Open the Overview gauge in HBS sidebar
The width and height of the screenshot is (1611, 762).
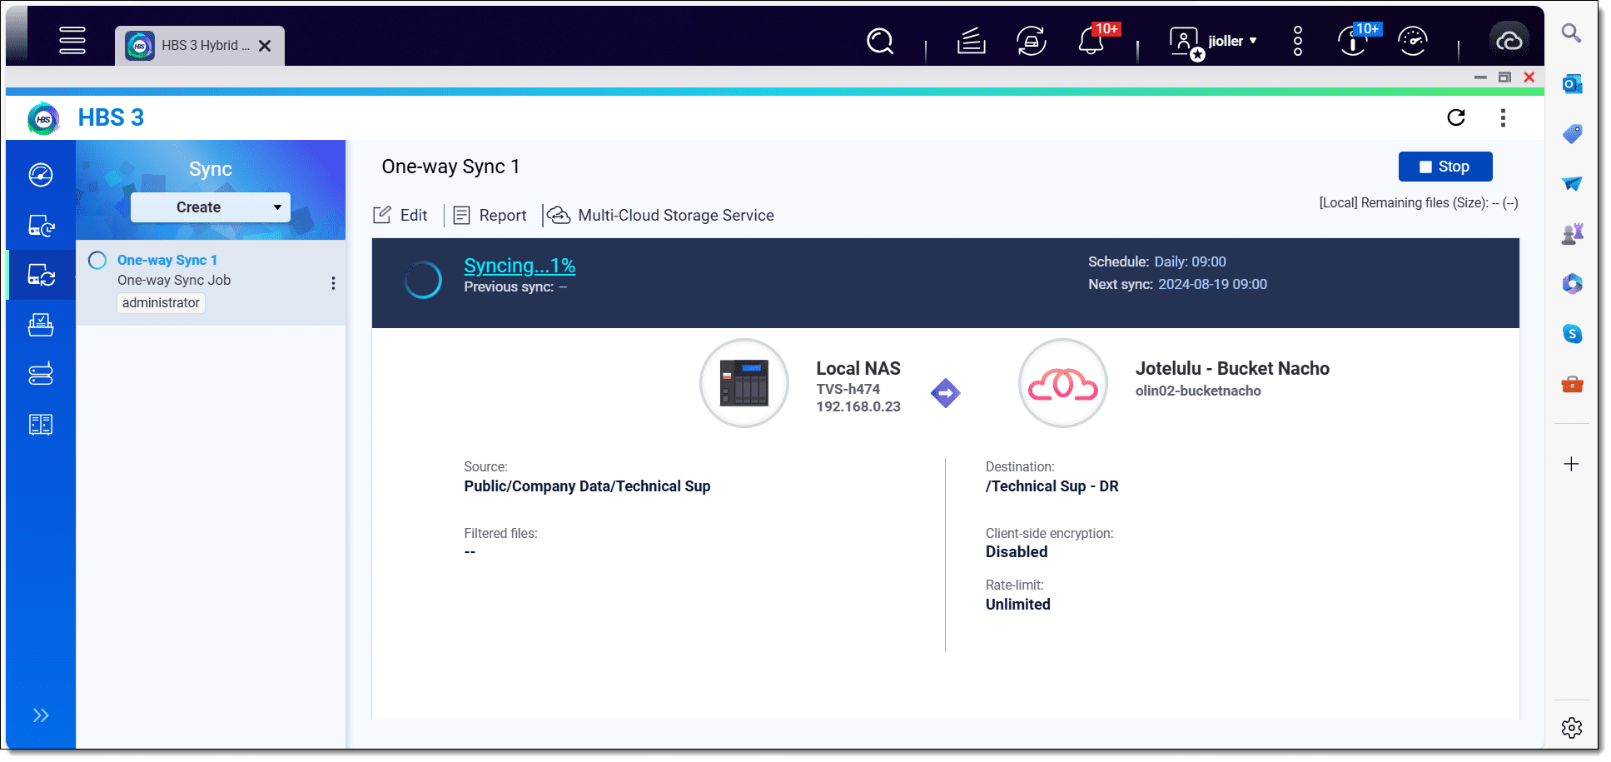click(x=41, y=175)
